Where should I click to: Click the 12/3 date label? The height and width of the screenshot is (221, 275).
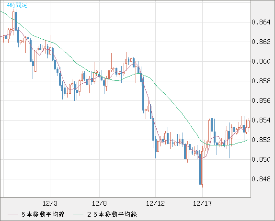(x=50, y=203)
